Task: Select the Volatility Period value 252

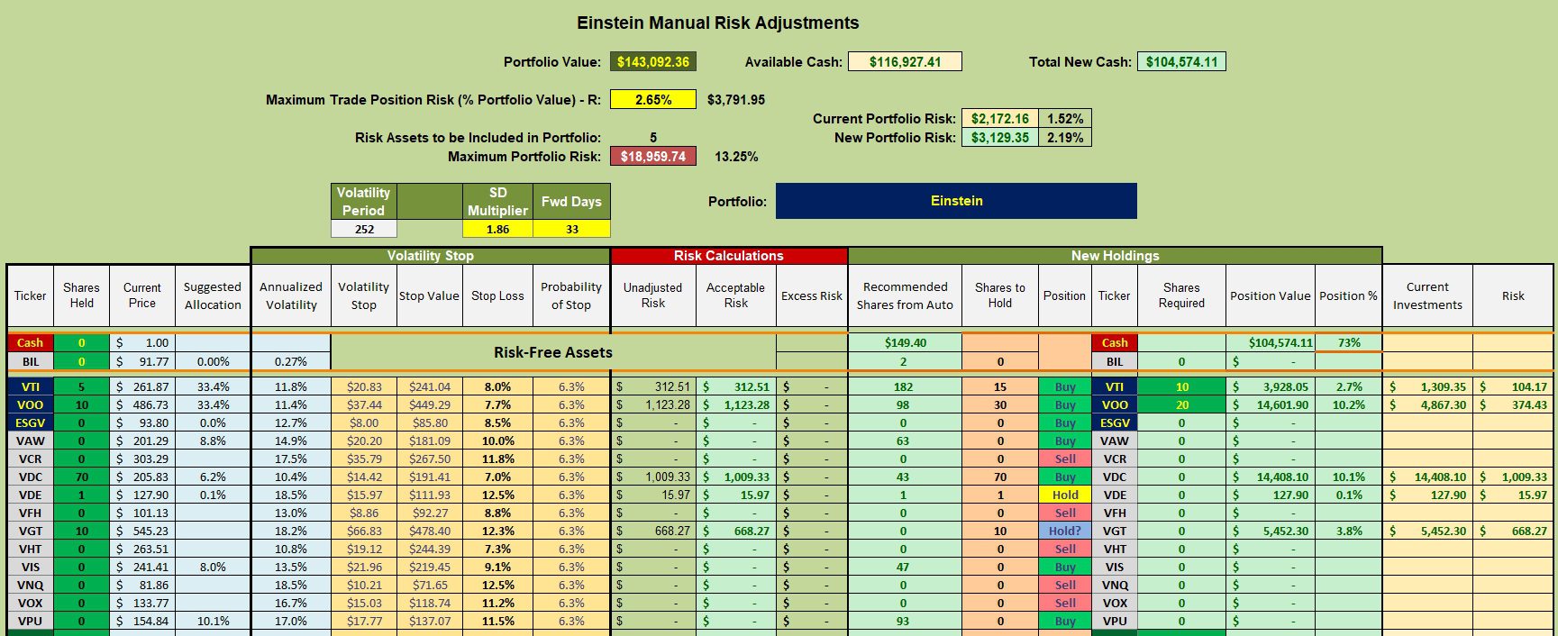Action: (364, 229)
